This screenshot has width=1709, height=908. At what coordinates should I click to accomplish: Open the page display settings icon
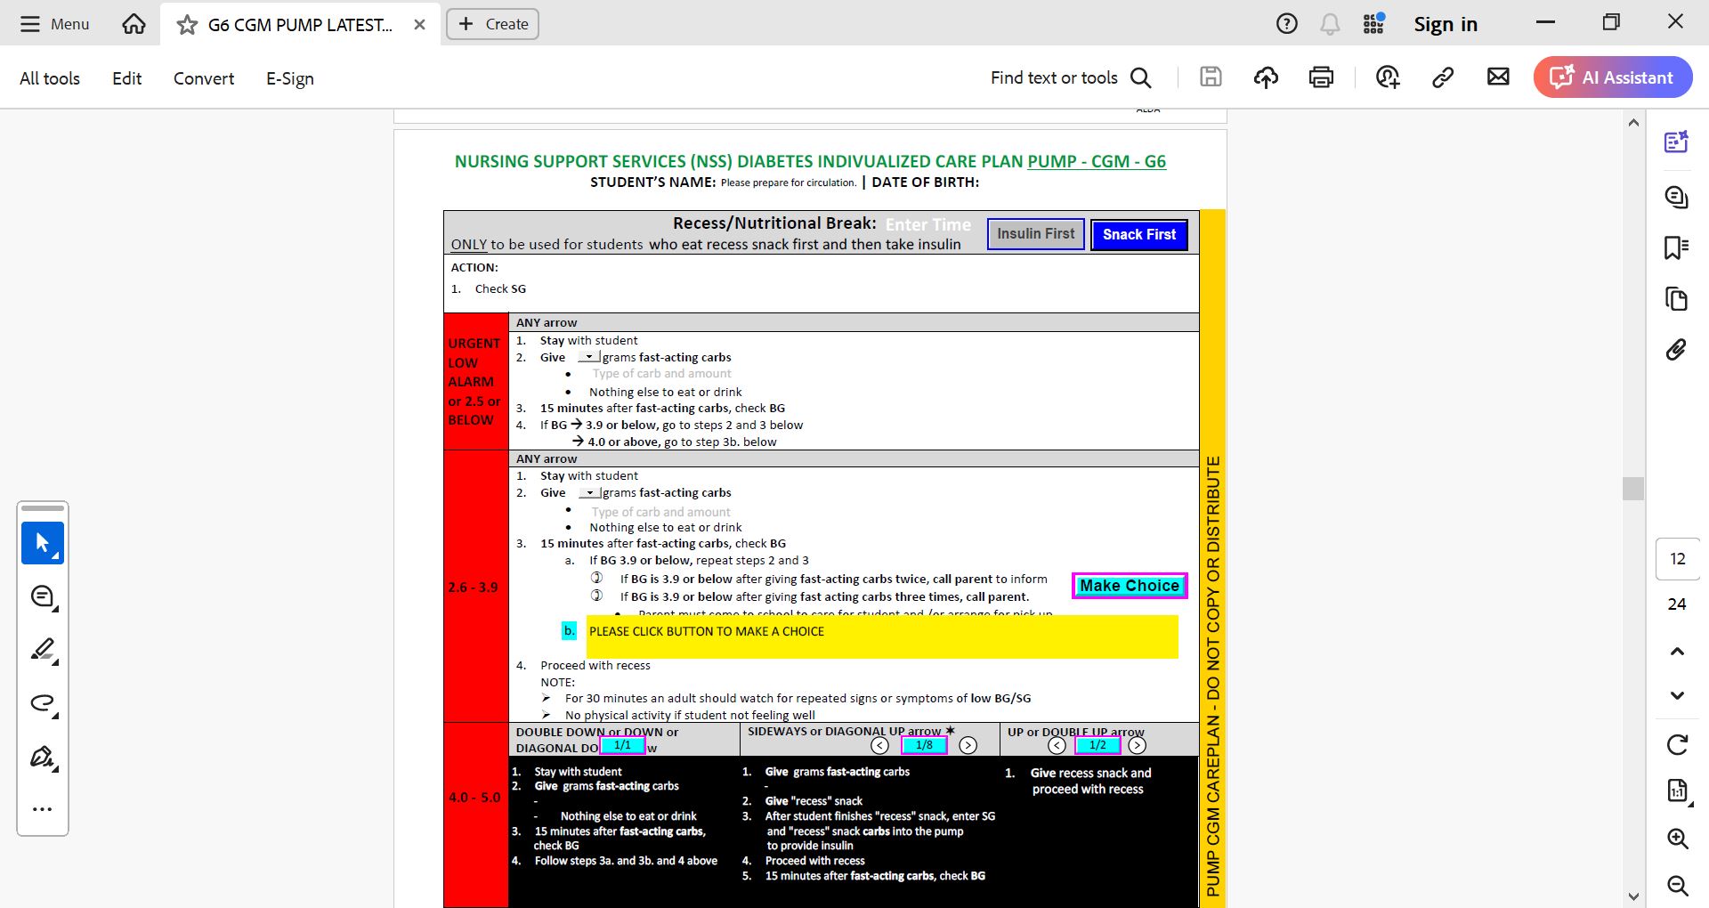1677,790
